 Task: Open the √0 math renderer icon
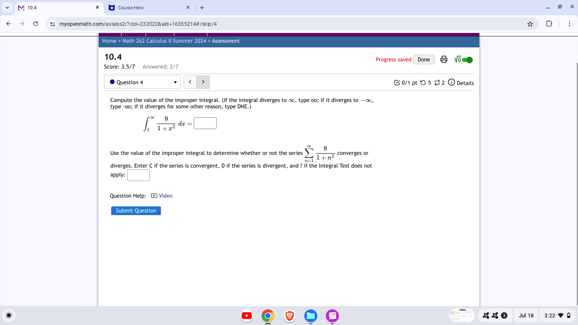(457, 59)
